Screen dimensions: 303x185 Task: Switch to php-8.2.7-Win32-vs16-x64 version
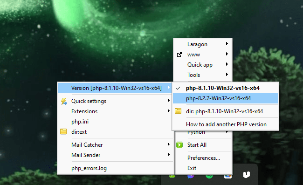point(225,98)
